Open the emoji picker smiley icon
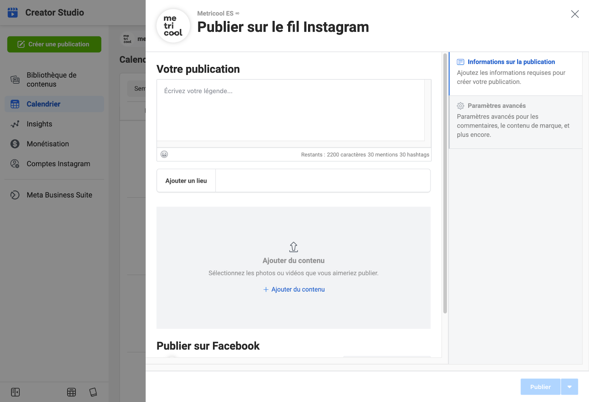The height and width of the screenshot is (402, 589). click(164, 154)
